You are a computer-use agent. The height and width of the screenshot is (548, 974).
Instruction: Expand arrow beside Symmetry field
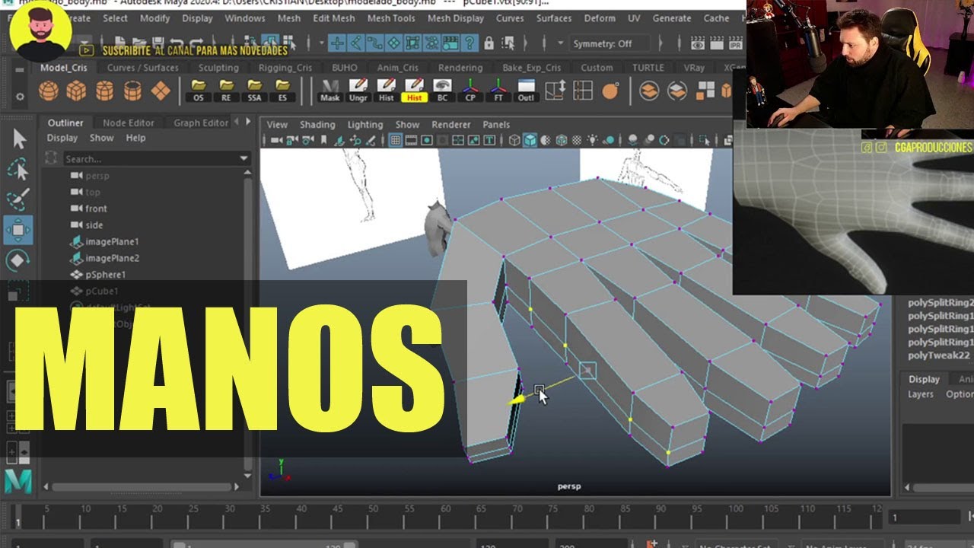click(560, 43)
